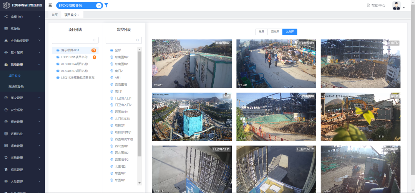
Task: Expand the 流程中心 menu chevron
Action: (x=40, y=16)
